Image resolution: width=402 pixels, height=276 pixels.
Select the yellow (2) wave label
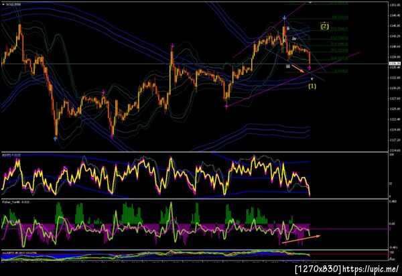[324, 26]
